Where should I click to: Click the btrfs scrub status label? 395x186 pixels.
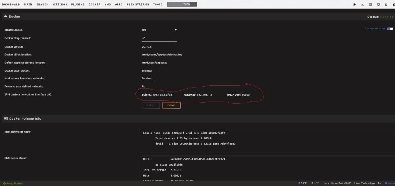point(16,158)
